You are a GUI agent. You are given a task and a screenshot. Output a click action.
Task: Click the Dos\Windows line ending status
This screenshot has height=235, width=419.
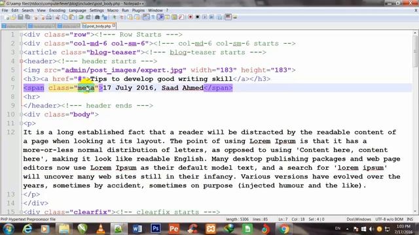tap(359, 219)
